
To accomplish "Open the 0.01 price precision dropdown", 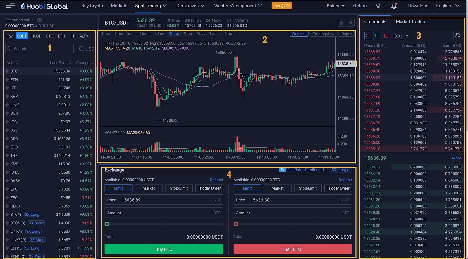I will click(401, 36).
